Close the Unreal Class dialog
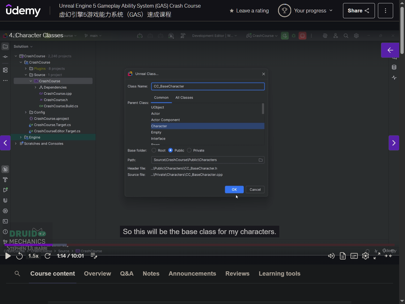This screenshot has width=405, height=304. coord(264,74)
